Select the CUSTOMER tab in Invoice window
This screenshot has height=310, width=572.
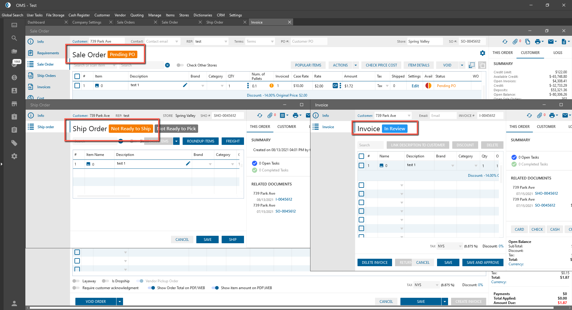(546, 127)
